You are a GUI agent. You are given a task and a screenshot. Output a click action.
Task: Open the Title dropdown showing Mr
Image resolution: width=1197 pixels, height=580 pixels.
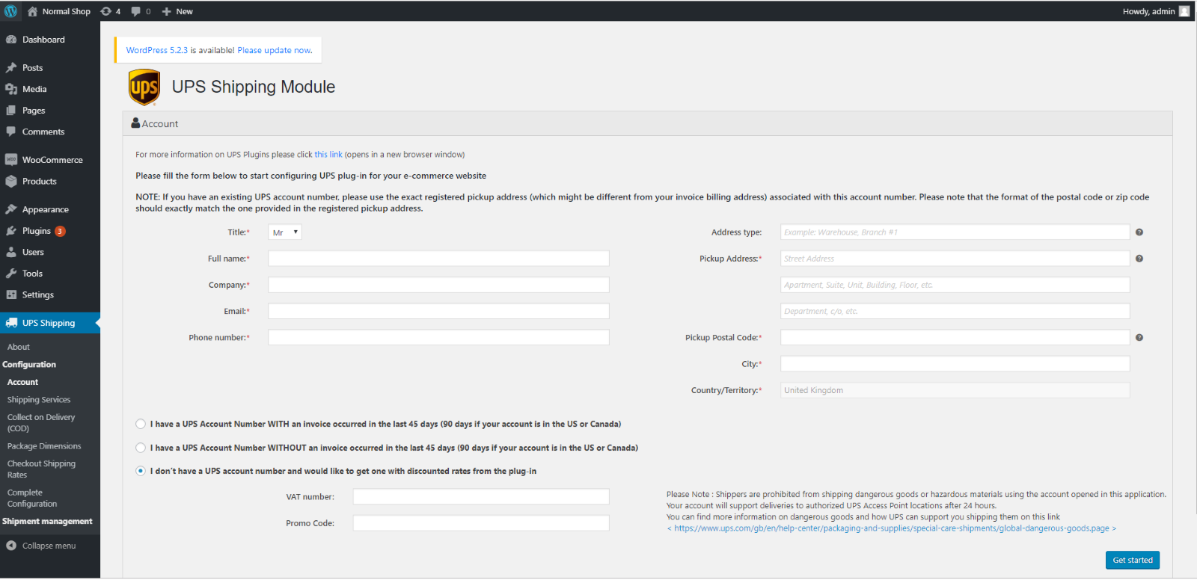(x=285, y=232)
